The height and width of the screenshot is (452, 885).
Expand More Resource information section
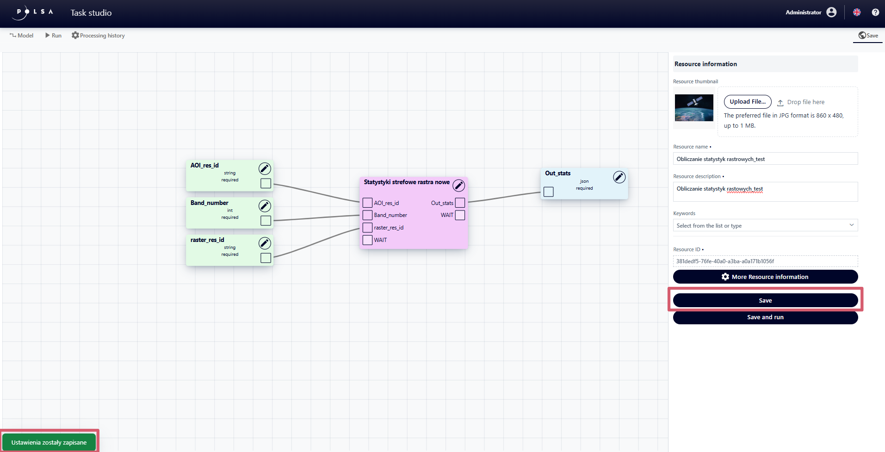coord(765,277)
